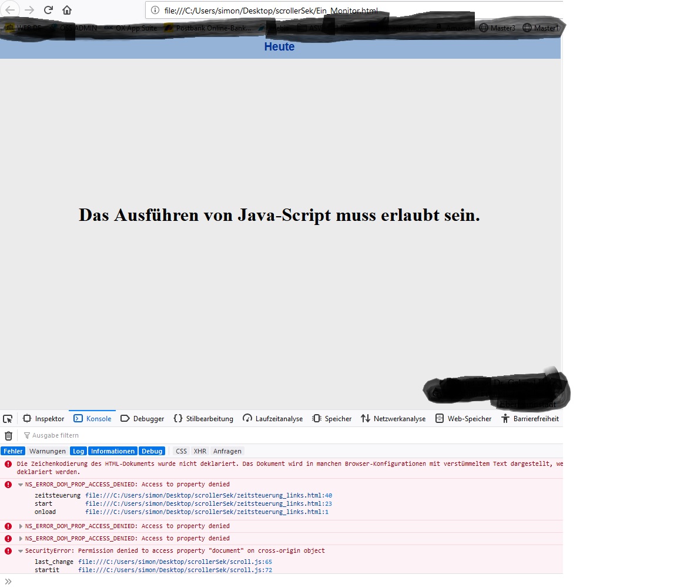The image size is (677, 588).
Task: Click the forward navigation arrow
Action: pyautogui.click(x=29, y=10)
